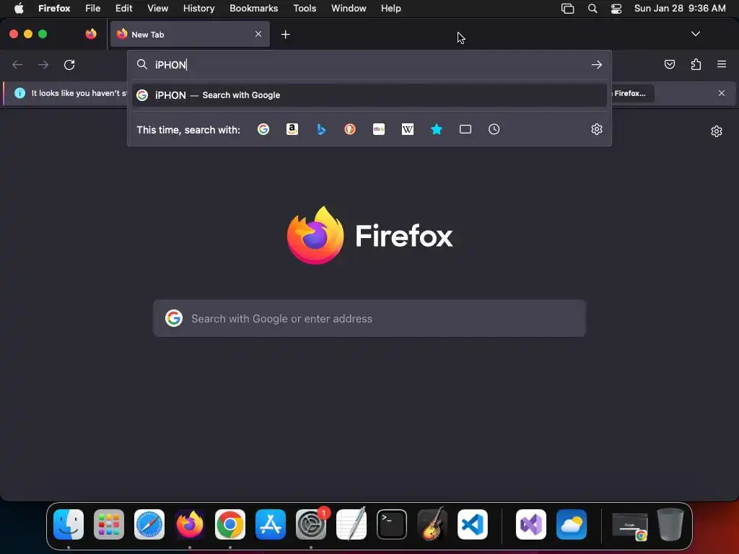Open the Firefox application menu
The width and height of the screenshot is (739, 554).
coord(722,64)
